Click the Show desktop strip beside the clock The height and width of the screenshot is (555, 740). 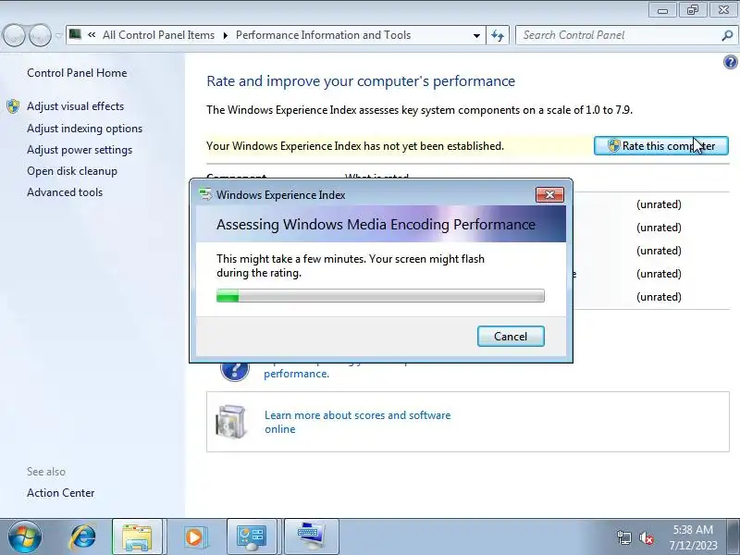[733, 537]
